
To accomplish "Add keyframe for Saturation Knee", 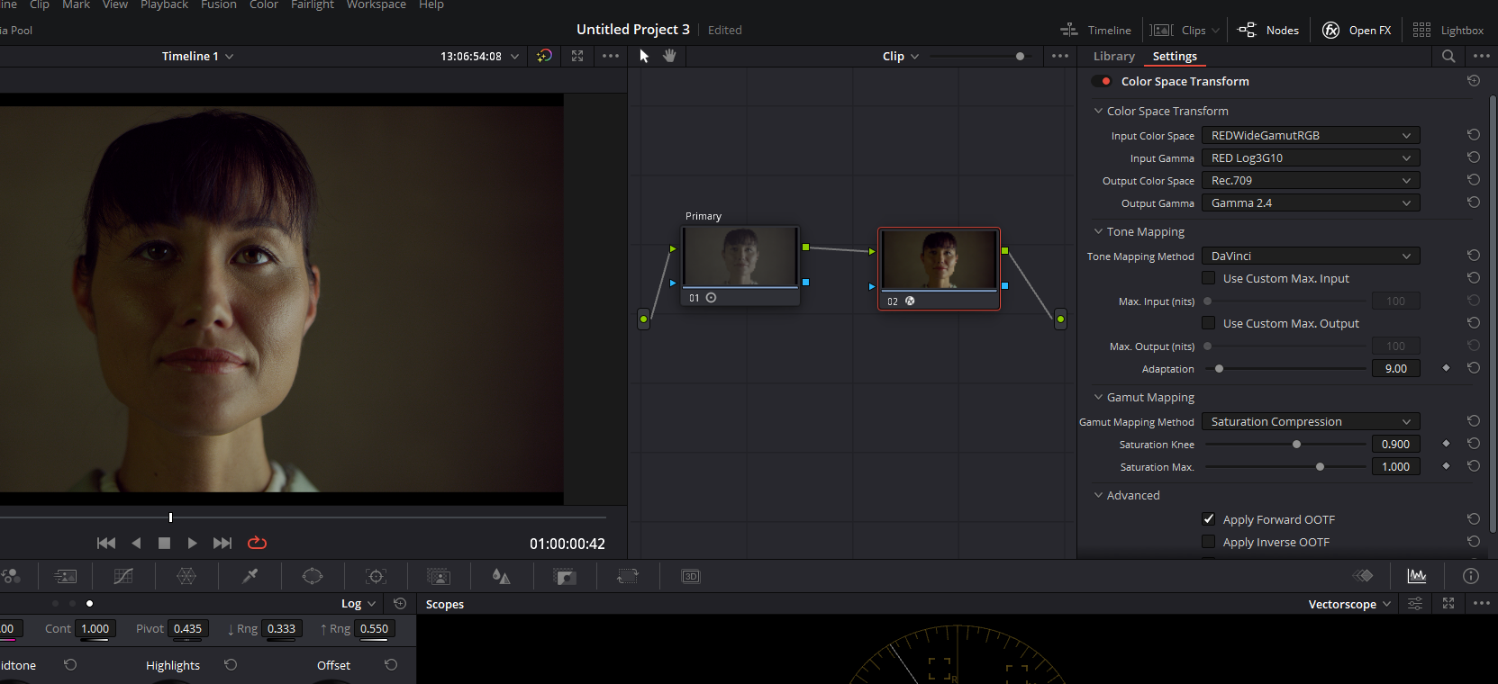I will 1447,444.
